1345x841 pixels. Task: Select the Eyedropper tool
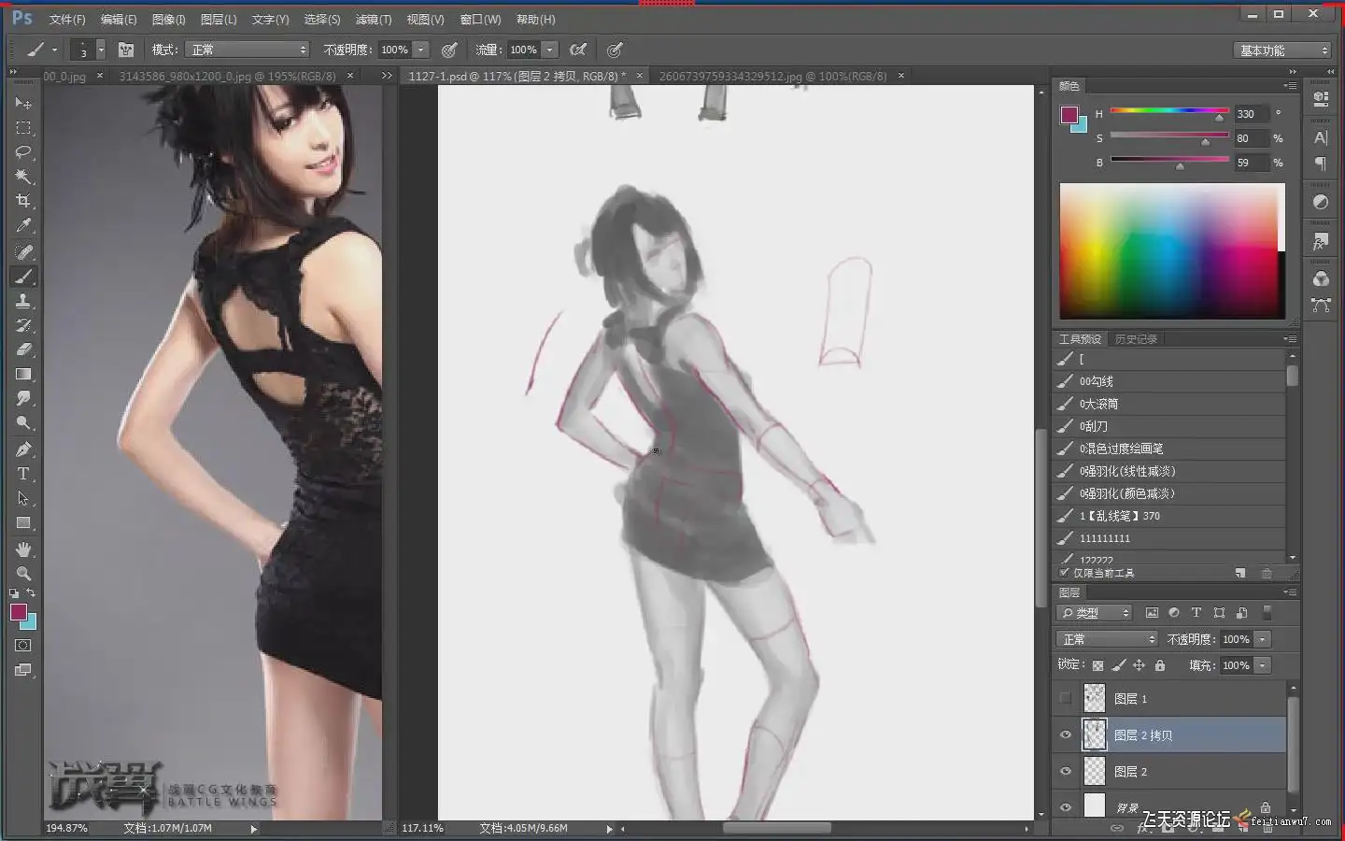(23, 225)
